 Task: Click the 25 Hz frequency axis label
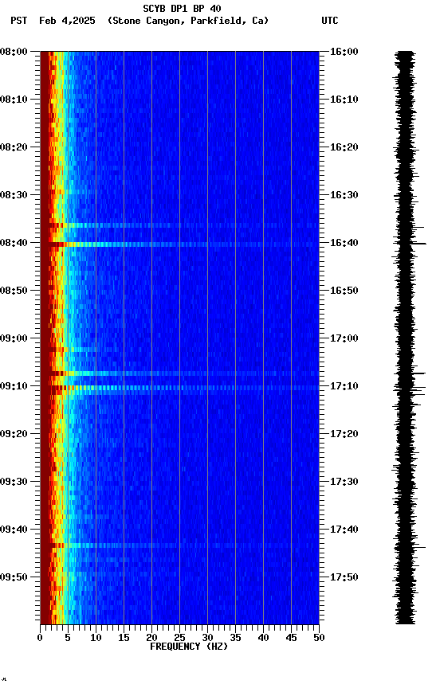[x=179, y=638]
